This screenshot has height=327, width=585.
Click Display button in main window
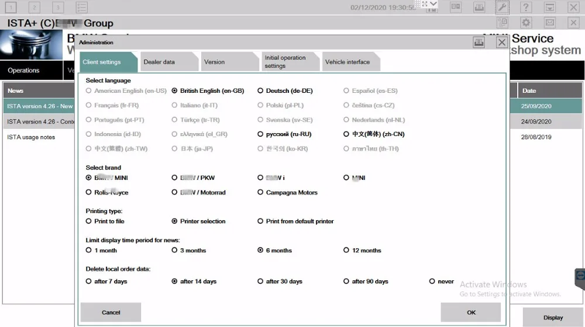point(553,318)
